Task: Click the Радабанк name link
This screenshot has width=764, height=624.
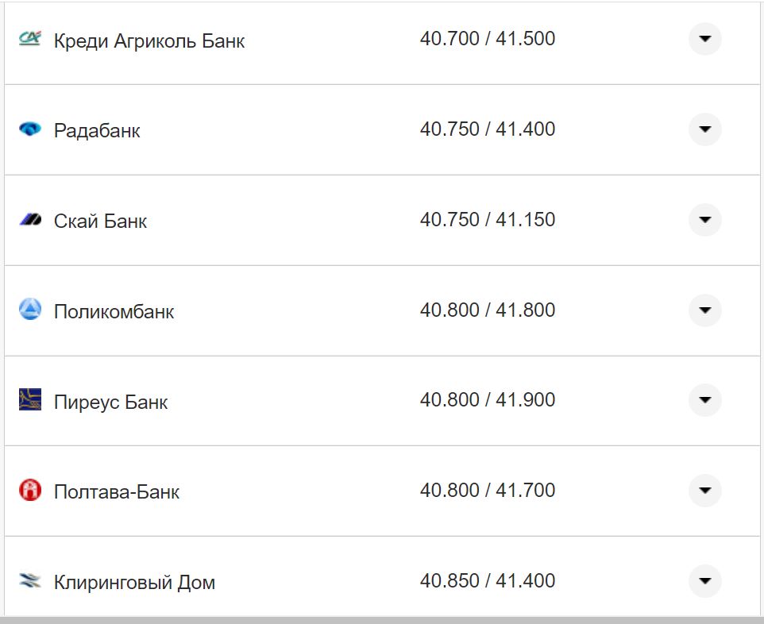Action: (96, 130)
